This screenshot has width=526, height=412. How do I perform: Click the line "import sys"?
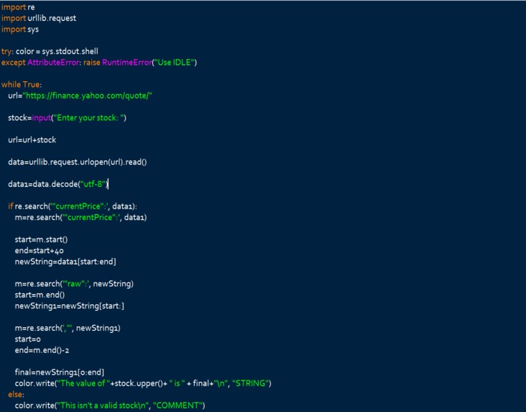pos(20,29)
